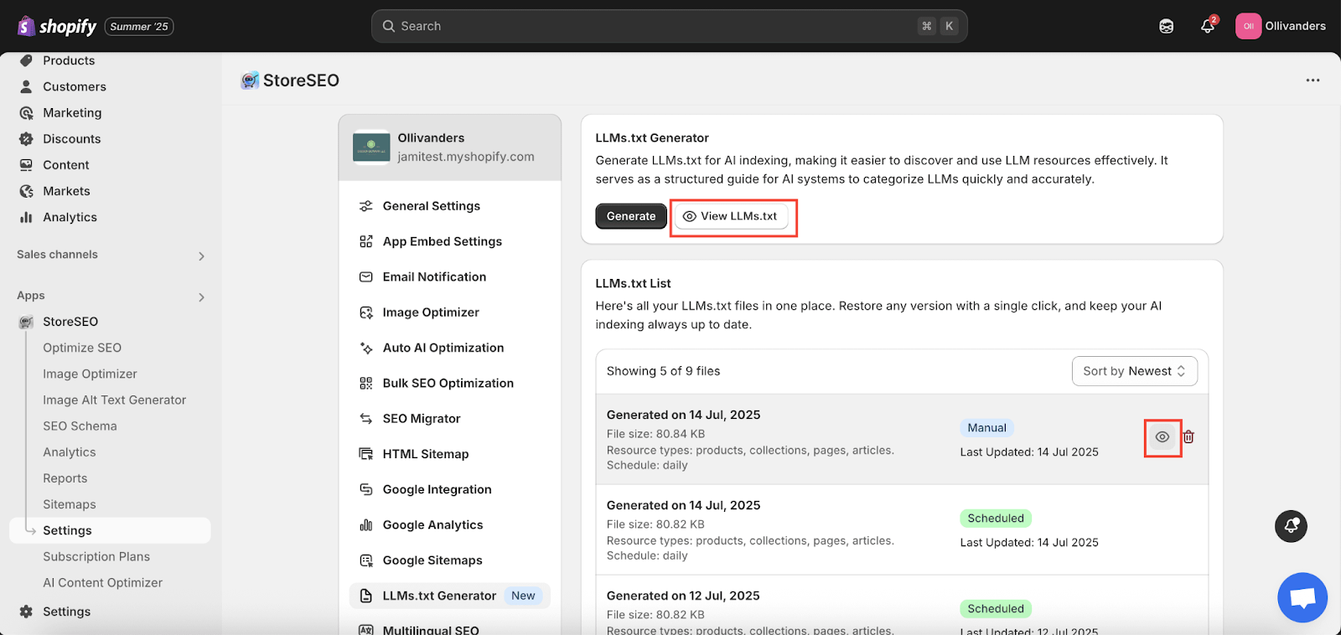Click the StoreSEO app header icon
1341x635 pixels.
(x=250, y=80)
